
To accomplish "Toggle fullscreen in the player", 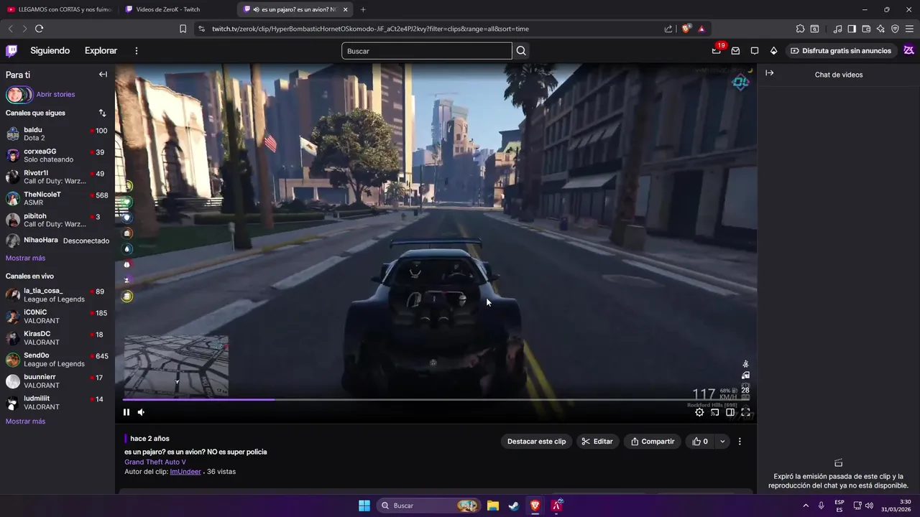I will [x=745, y=412].
